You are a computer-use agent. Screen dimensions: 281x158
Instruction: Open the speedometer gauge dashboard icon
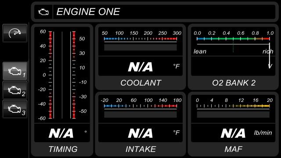click(15, 33)
